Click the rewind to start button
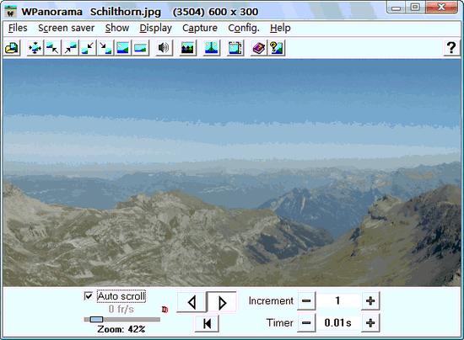464x340 pixels. point(207,323)
